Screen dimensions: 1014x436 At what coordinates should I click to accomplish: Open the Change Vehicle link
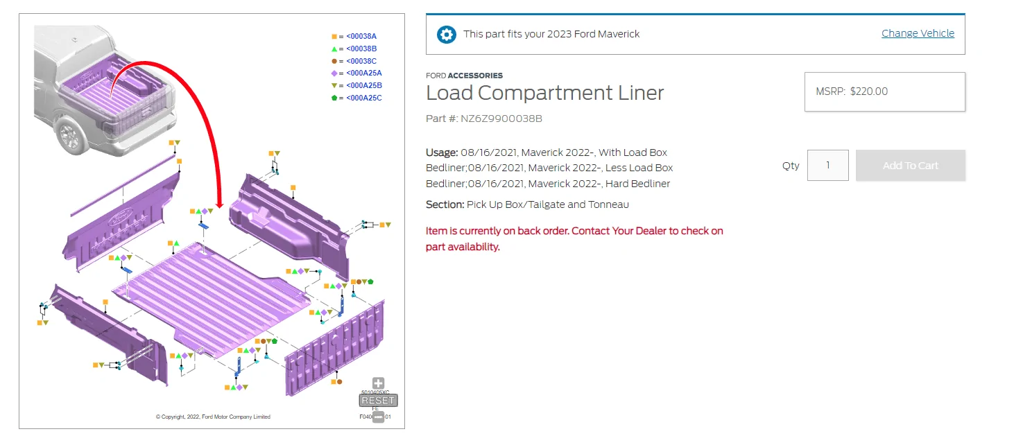click(918, 33)
